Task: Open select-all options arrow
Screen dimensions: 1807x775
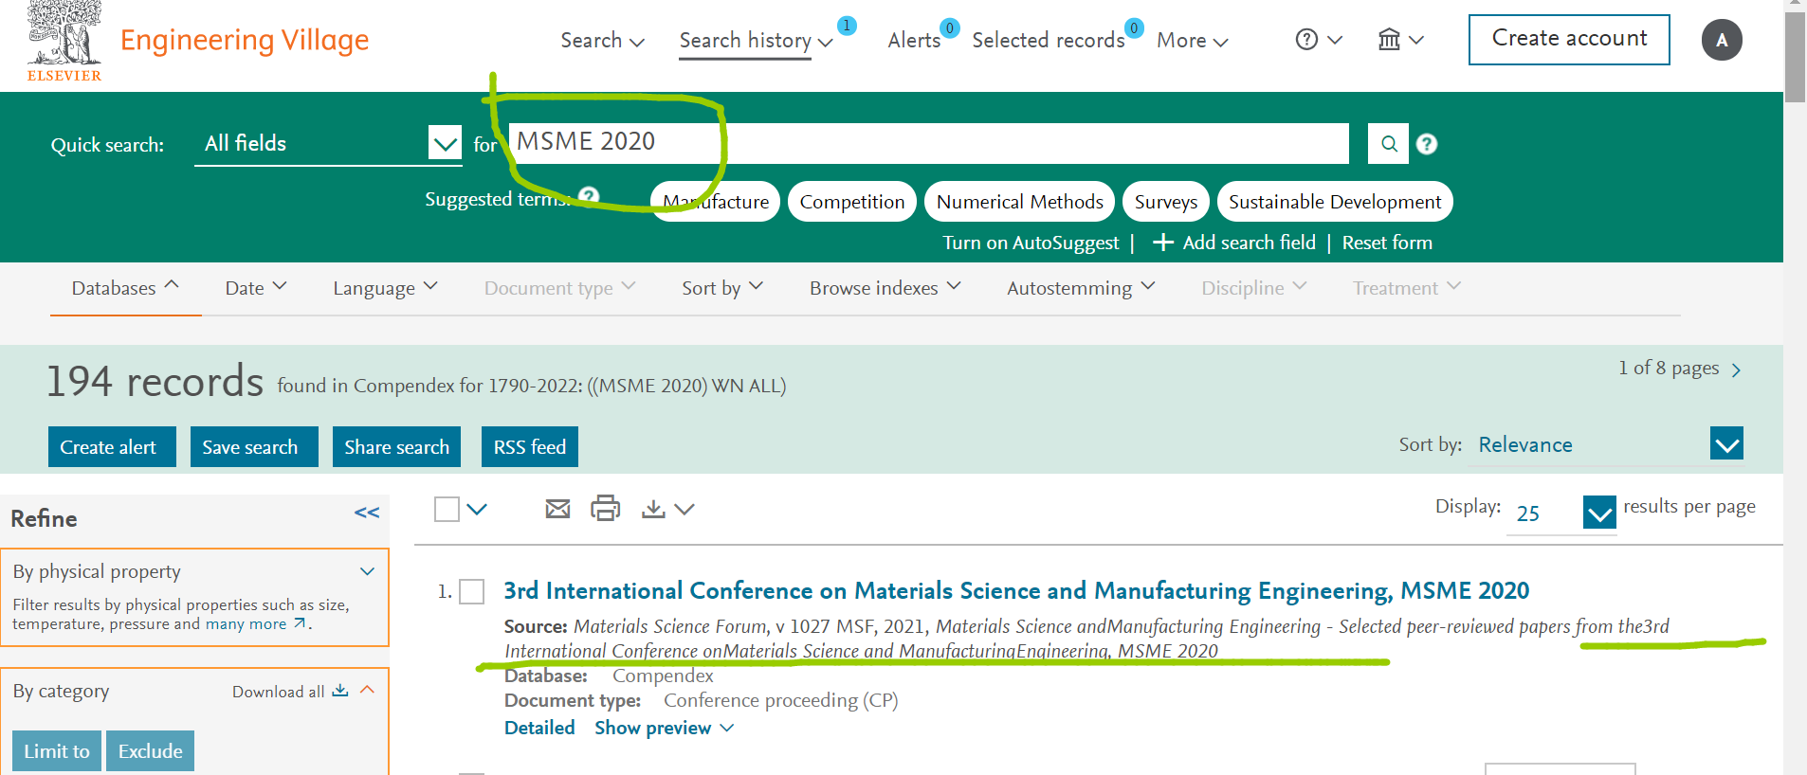Action: (477, 509)
